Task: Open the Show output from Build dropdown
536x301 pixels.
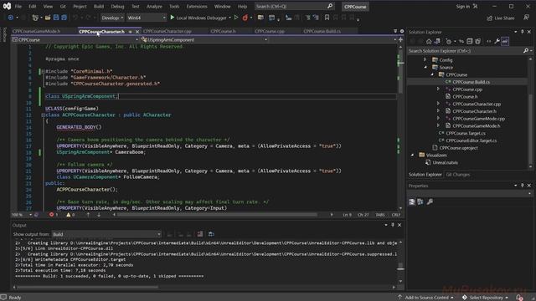Action: click(106, 234)
